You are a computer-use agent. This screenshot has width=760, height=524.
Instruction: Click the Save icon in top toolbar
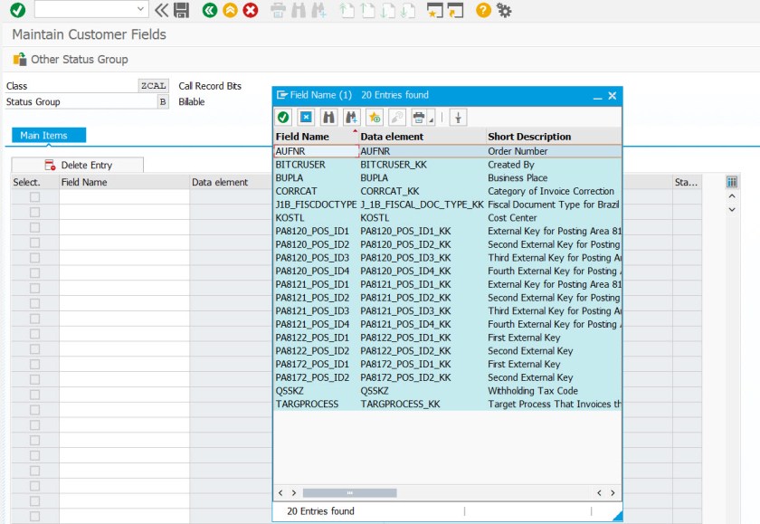182,11
